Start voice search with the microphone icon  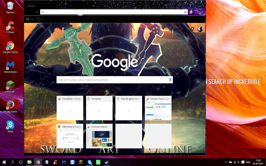[x=170, y=80]
